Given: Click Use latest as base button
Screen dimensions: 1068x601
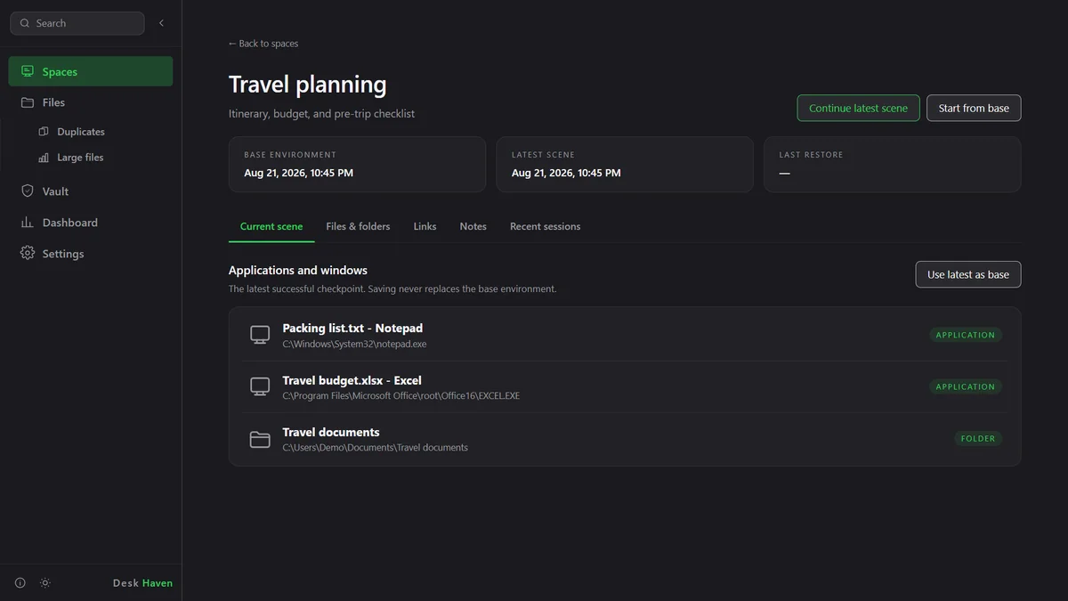Looking at the screenshot, I should point(968,274).
